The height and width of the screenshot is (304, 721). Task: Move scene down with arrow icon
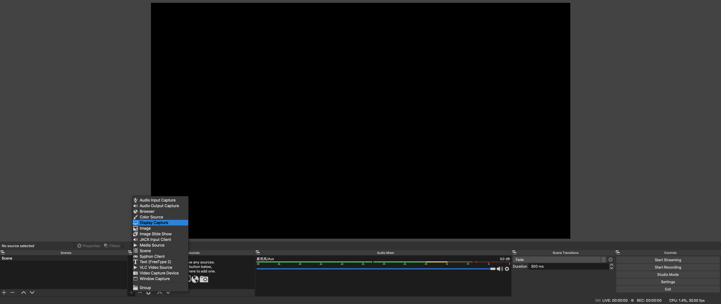point(32,292)
